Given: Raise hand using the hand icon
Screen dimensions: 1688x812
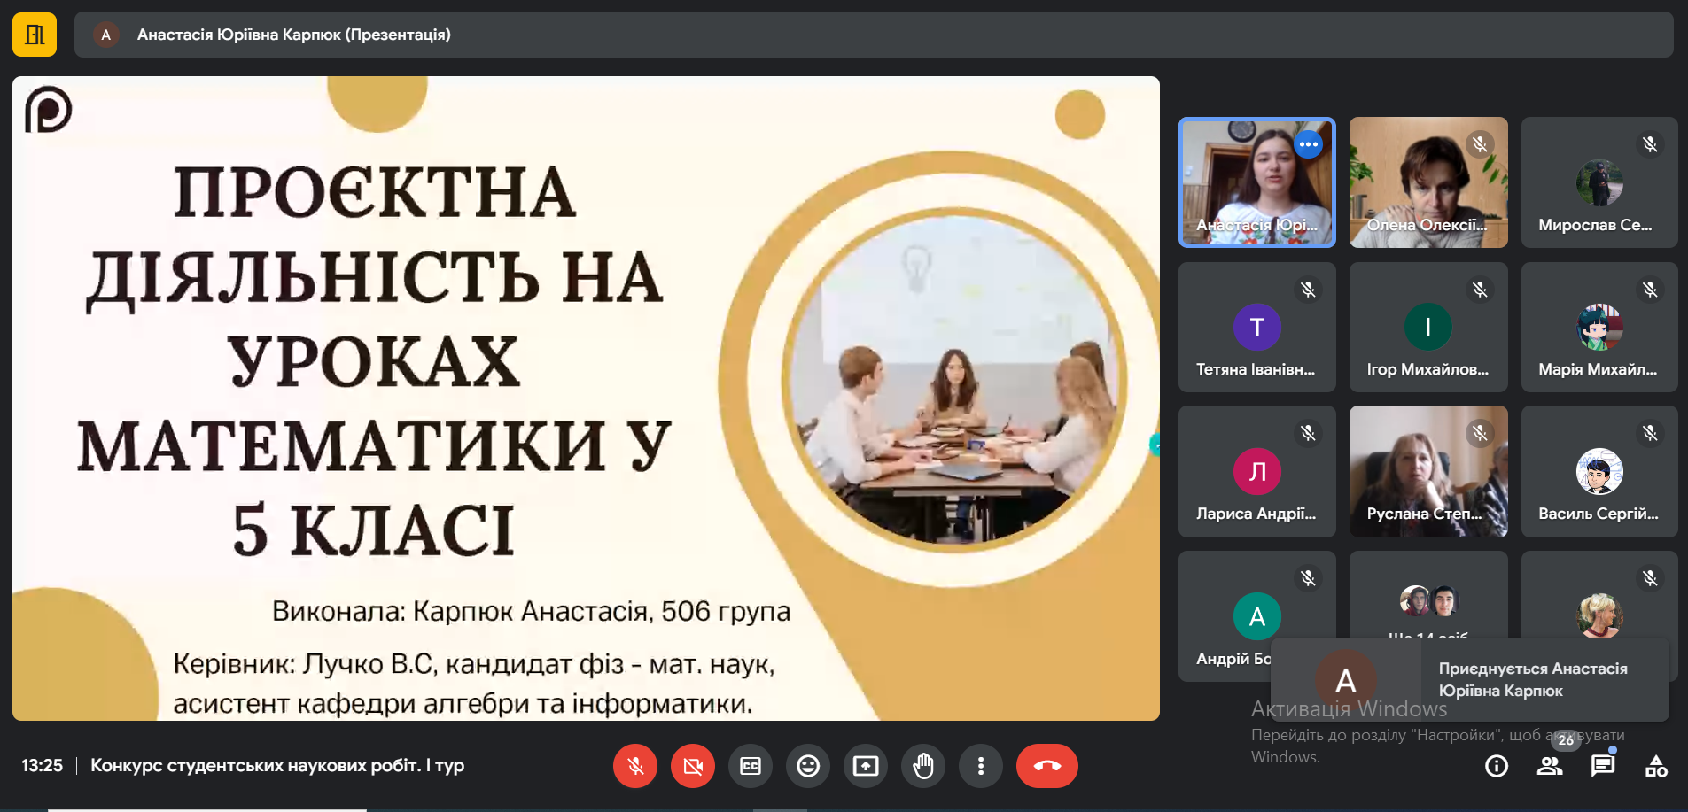Looking at the screenshot, I should (x=923, y=766).
